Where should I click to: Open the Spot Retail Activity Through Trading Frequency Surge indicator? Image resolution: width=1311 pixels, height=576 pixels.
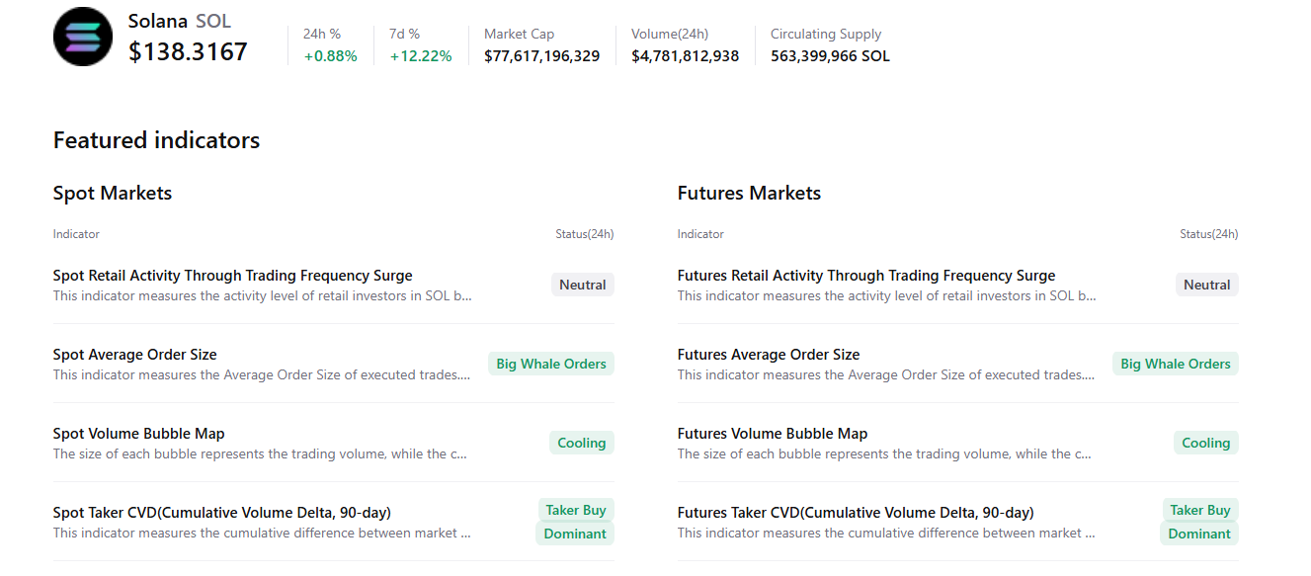[x=232, y=275]
